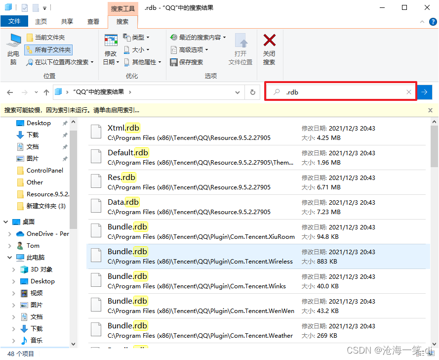439x360 pixels.
Task: Open the Resource.9.5.2 folder in sidebar
Action: pos(47,194)
